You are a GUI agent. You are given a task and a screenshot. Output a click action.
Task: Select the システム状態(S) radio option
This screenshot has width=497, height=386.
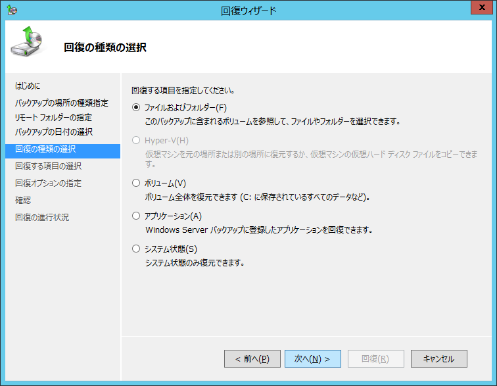136,249
